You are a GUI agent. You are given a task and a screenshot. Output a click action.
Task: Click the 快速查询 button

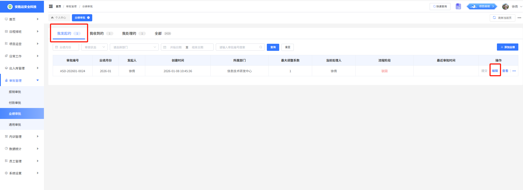(x=440, y=6)
